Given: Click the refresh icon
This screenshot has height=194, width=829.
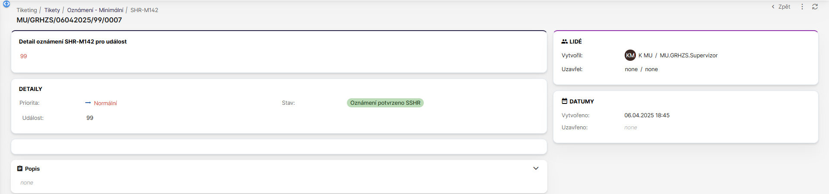Looking at the screenshot, I should [815, 7].
